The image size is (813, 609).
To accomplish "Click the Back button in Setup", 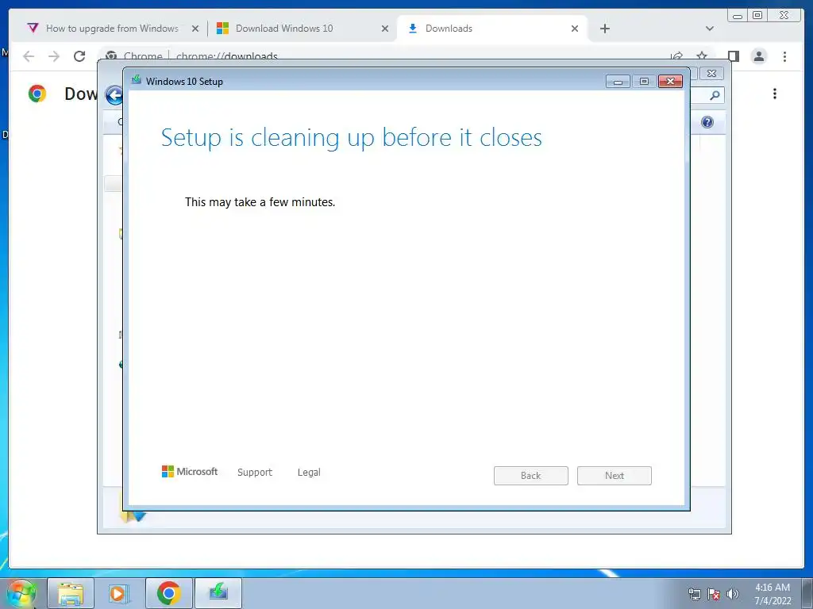I will (531, 476).
